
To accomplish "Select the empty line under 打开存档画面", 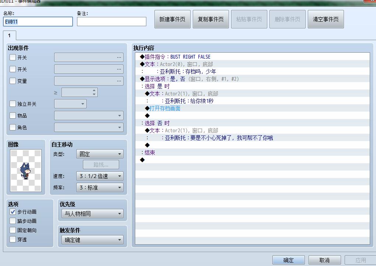I will click(252, 116).
